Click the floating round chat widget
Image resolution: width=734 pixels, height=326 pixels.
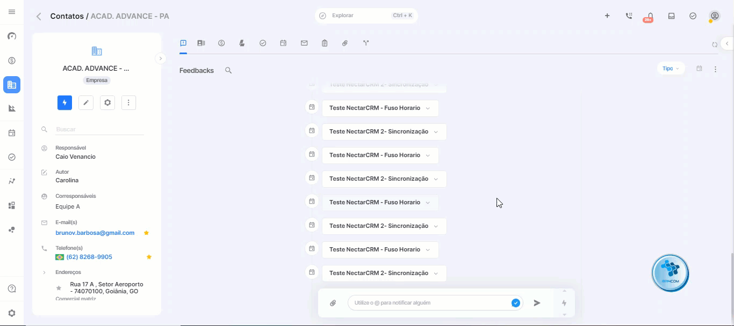coord(670,273)
